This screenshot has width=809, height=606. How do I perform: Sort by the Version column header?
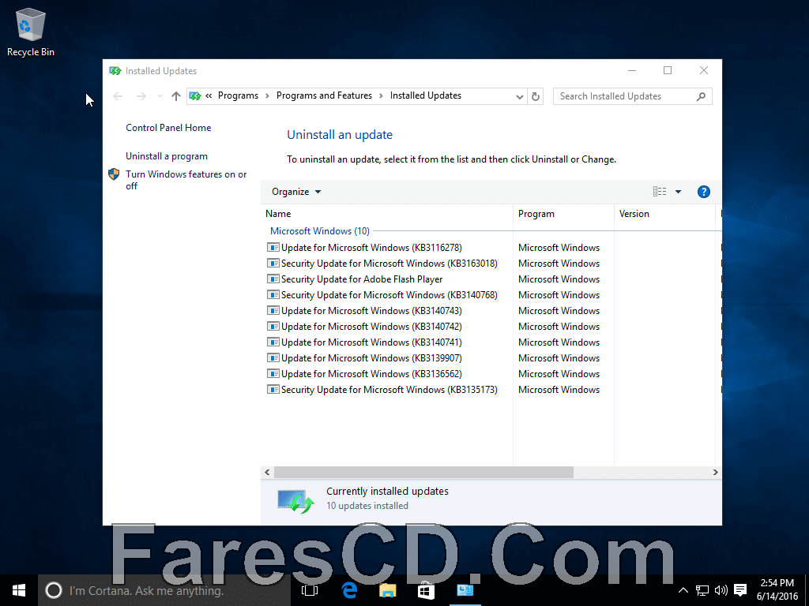[664, 214]
